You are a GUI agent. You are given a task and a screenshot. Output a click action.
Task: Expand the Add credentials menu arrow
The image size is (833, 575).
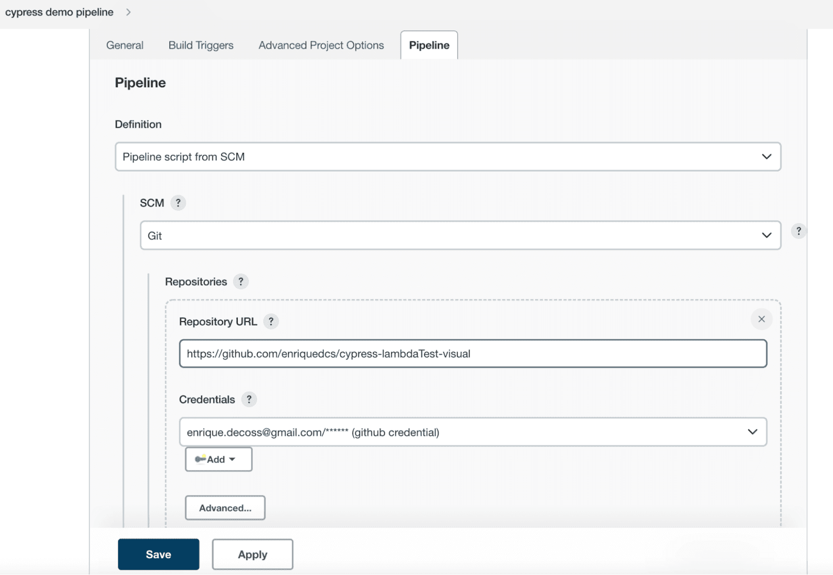pyautogui.click(x=233, y=459)
